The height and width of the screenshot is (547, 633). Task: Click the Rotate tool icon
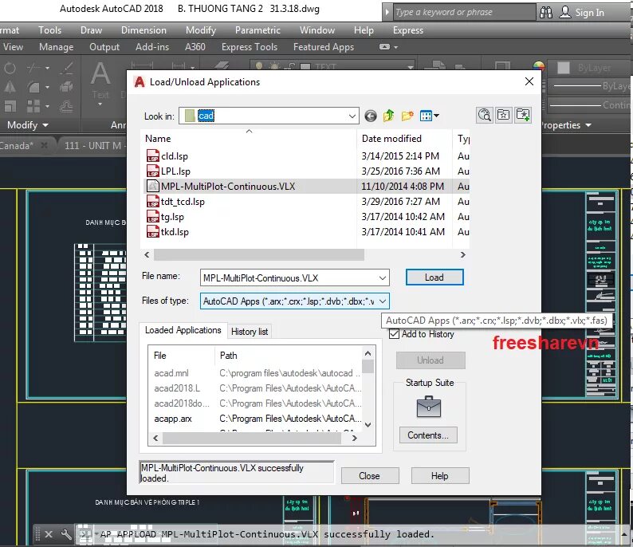(x=10, y=68)
